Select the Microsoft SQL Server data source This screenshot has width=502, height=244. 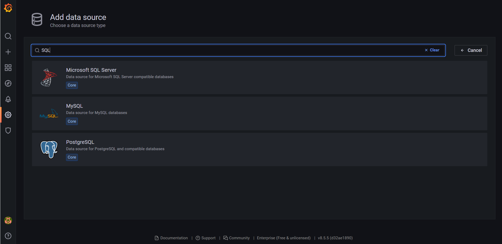click(x=259, y=78)
